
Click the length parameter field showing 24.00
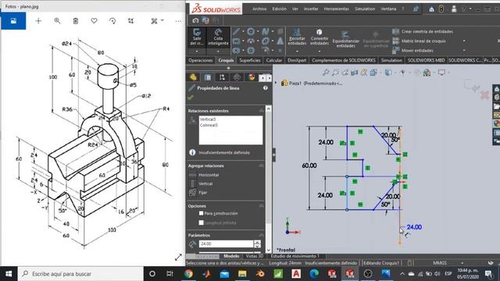tap(226, 244)
